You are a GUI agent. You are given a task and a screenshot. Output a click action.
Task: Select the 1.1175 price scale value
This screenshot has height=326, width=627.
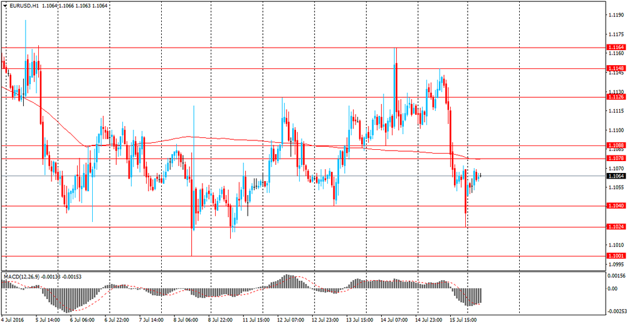click(616, 34)
